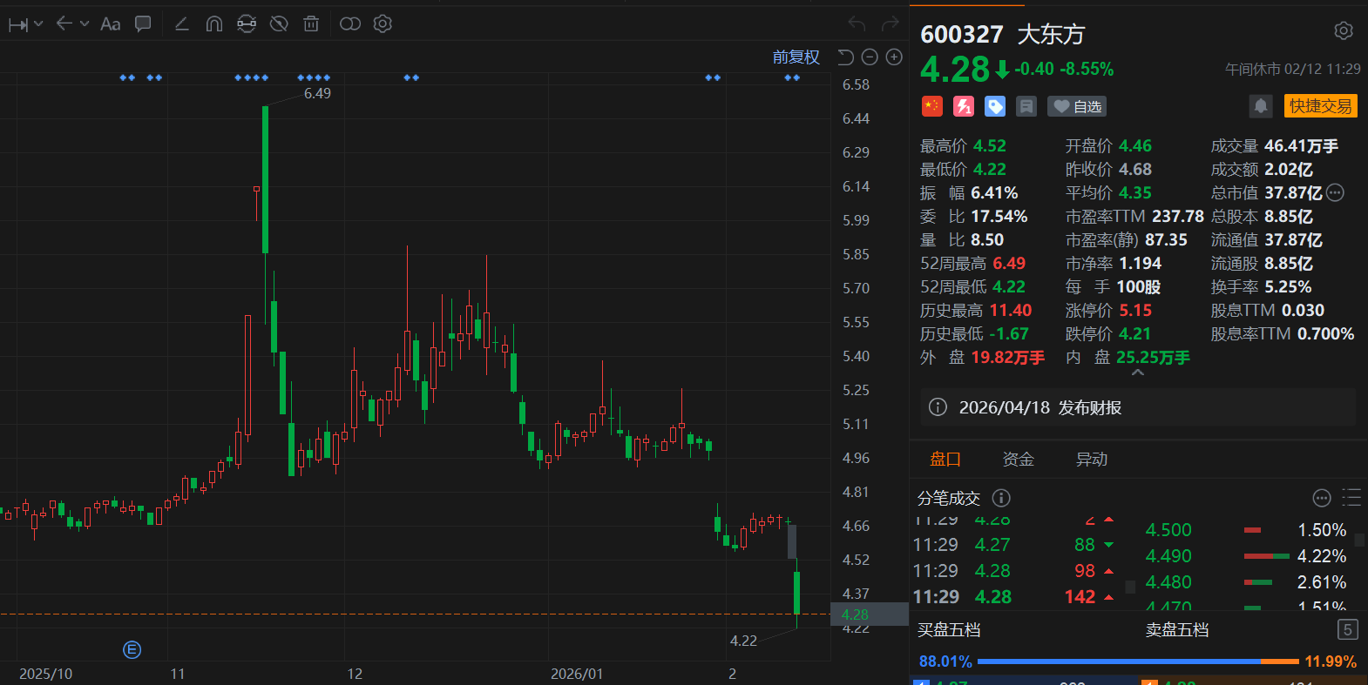The image size is (1368, 685).
Task: Collapse the quote details panel chevron
Action: point(1137,373)
